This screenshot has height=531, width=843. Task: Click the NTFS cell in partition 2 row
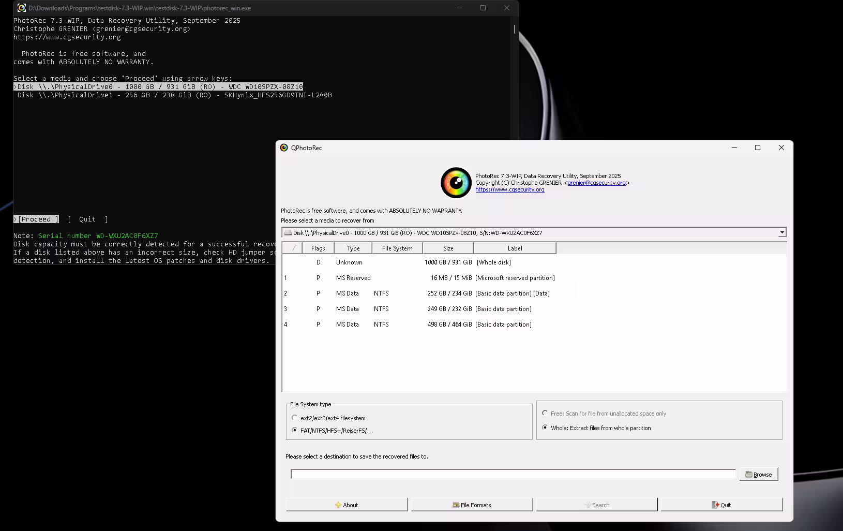tap(381, 293)
